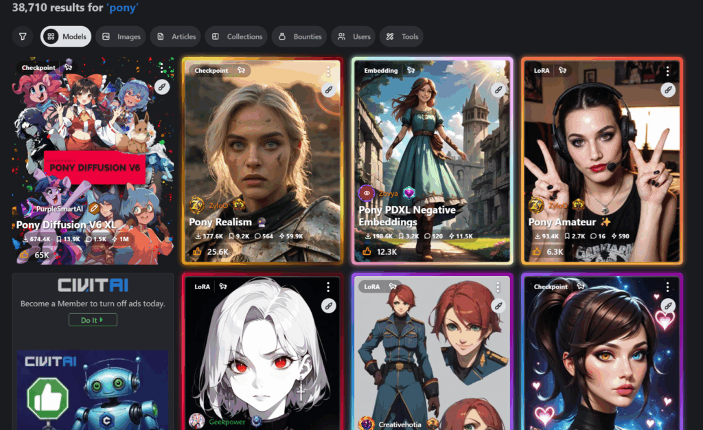703x430 pixels.
Task: Click the 1M buzz count on Pony Diffusion
Action: coord(120,239)
